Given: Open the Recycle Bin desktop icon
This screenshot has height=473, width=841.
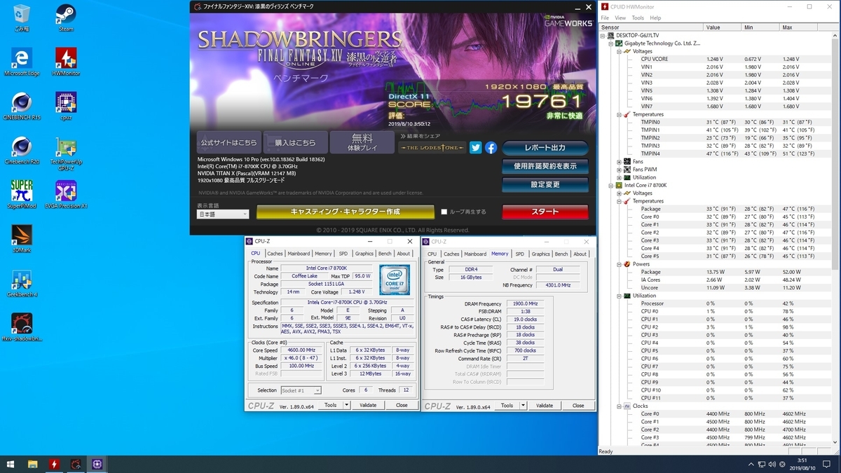Looking at the screenshot, I should [x=22, y=18].
